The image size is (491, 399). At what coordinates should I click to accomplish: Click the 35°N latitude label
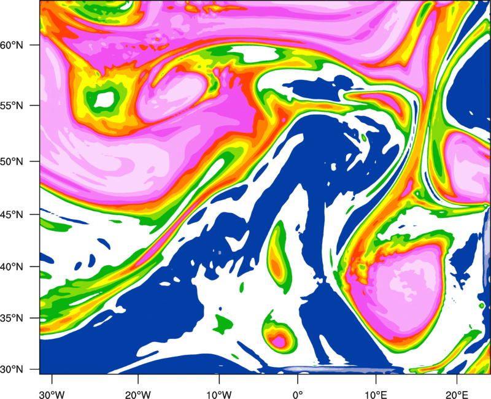click(x=12, y=318)
